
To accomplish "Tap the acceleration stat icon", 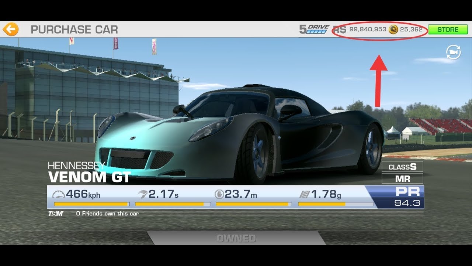I will point(142,194).
